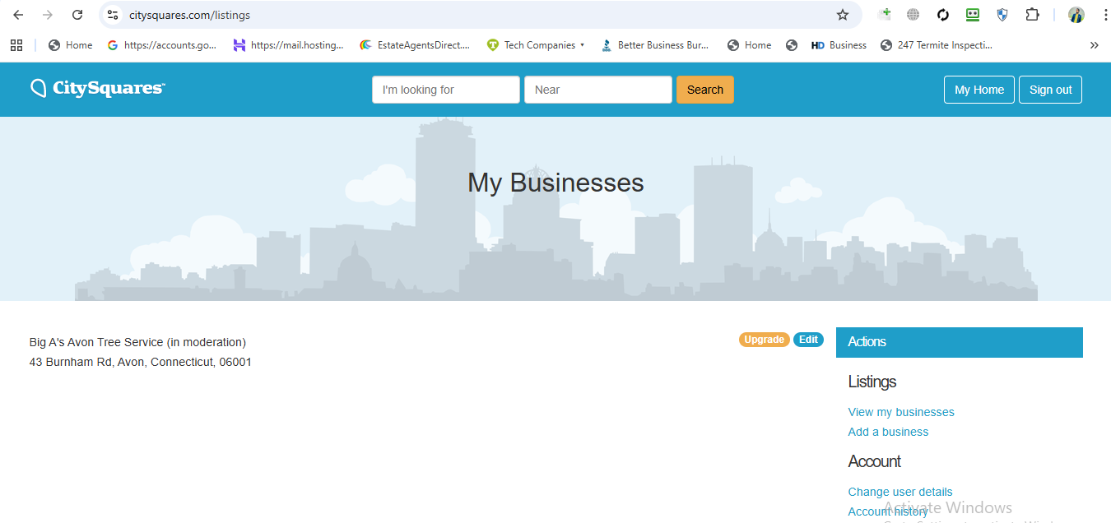The width and height of the screenshot is (1111, 523).
Task: Open the mail.hosting bookmark
Action: pyautogui.click(x=288, y=45)
